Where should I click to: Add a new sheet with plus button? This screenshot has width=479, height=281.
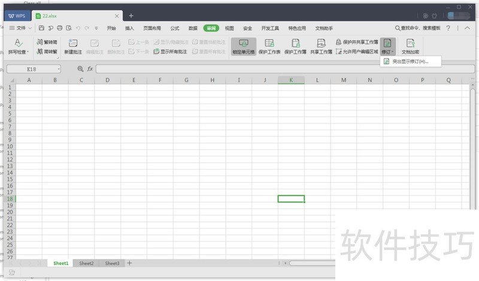(129, 263)
